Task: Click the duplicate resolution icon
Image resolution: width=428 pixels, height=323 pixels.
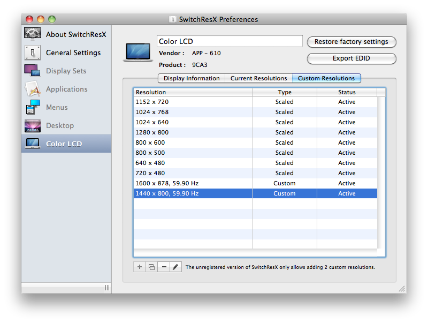Action: [x=152, y=267]
